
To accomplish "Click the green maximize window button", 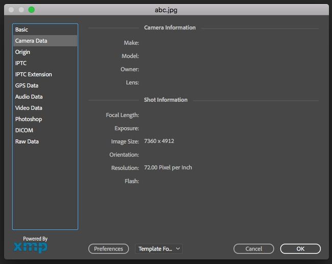I will 31,10.
